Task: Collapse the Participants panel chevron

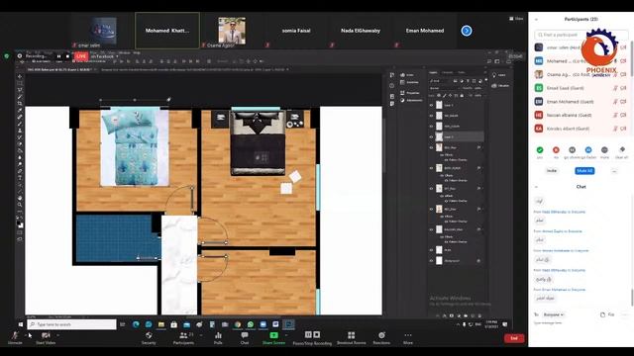Action: tap(536, 20)
